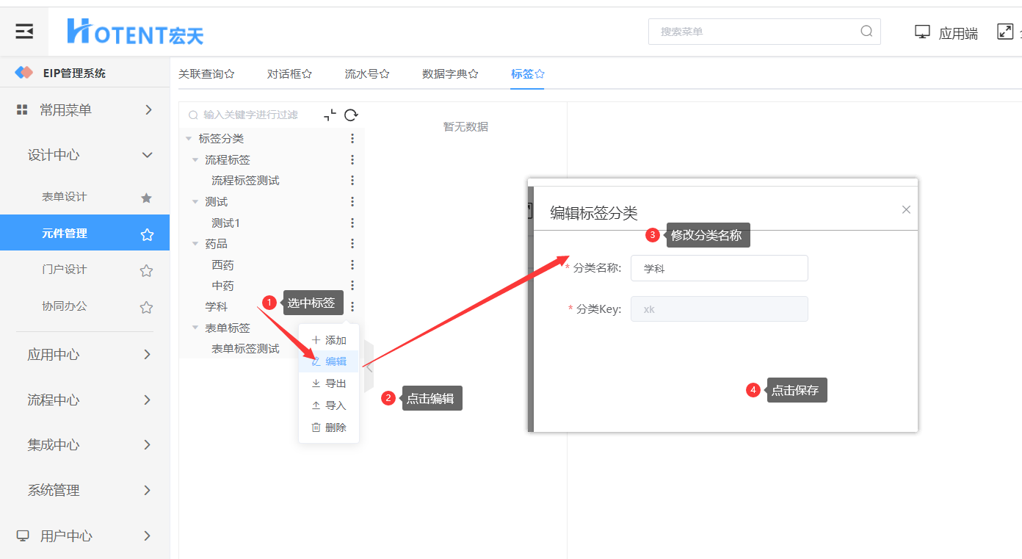Screen dimensions: 1022x559
Task: Collapse the sidebar with the hamburger icon
Action: [x=24, y=31]
